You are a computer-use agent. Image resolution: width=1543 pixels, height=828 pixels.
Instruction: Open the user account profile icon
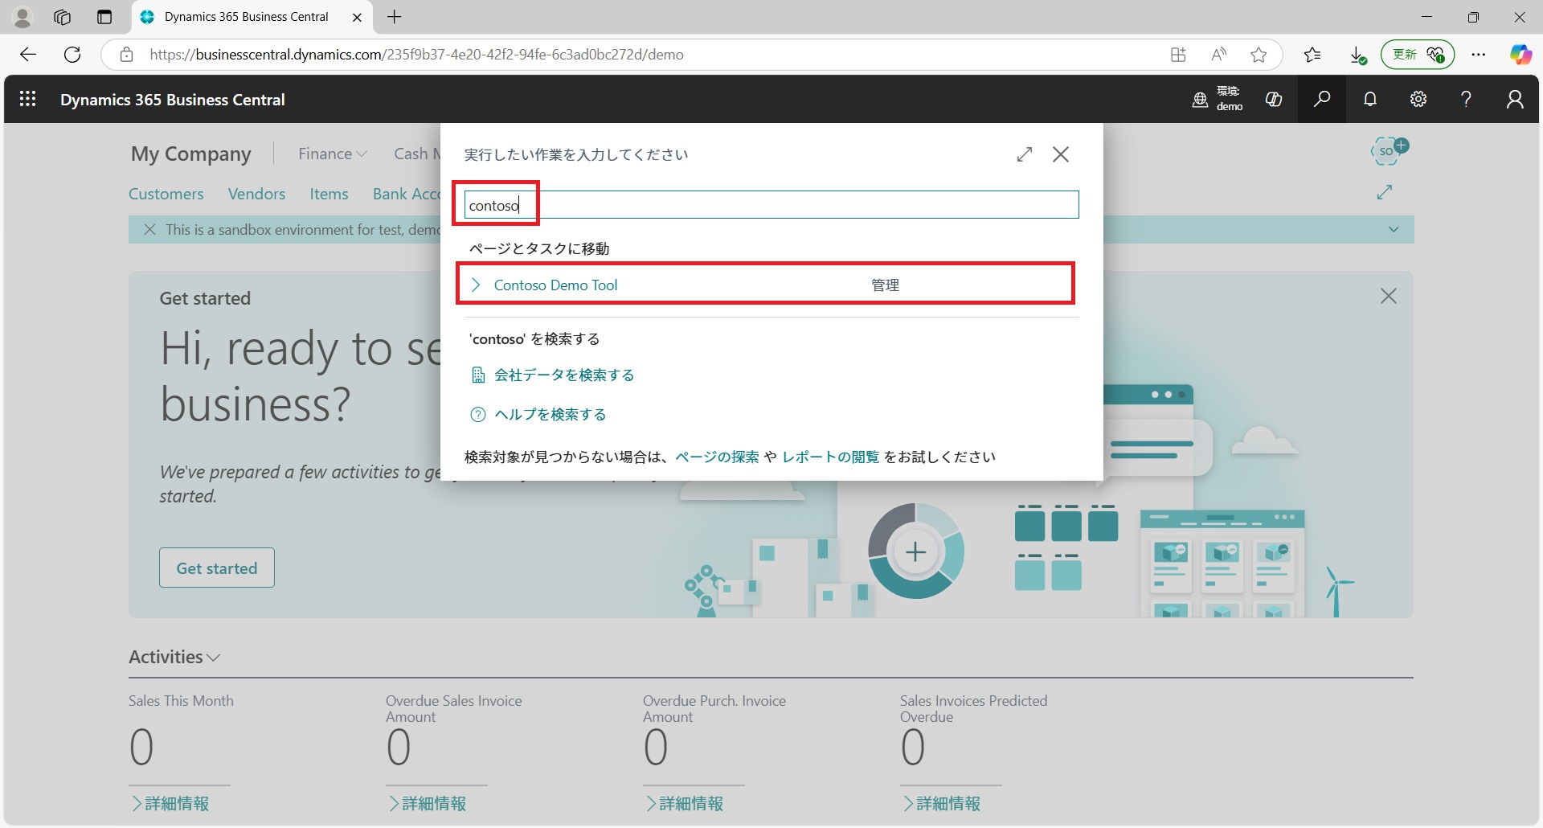(1514, 99)
